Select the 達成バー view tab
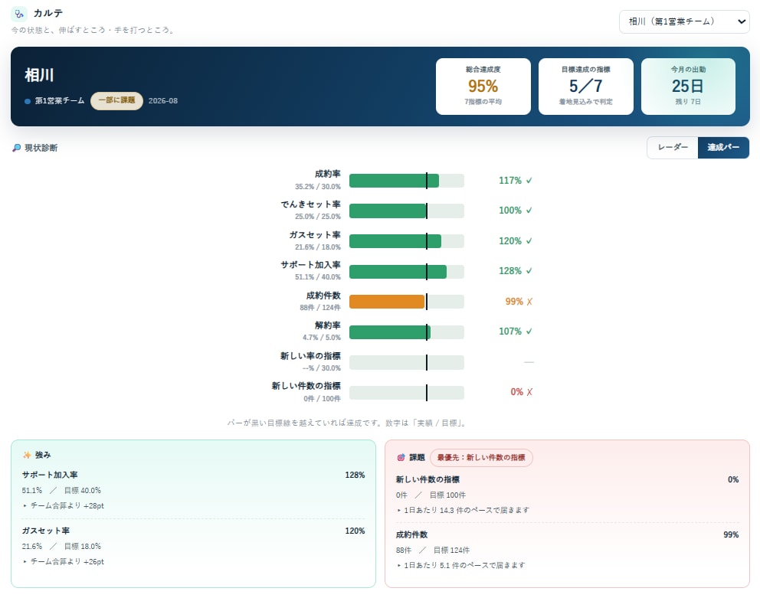 (x=723, y=147)
